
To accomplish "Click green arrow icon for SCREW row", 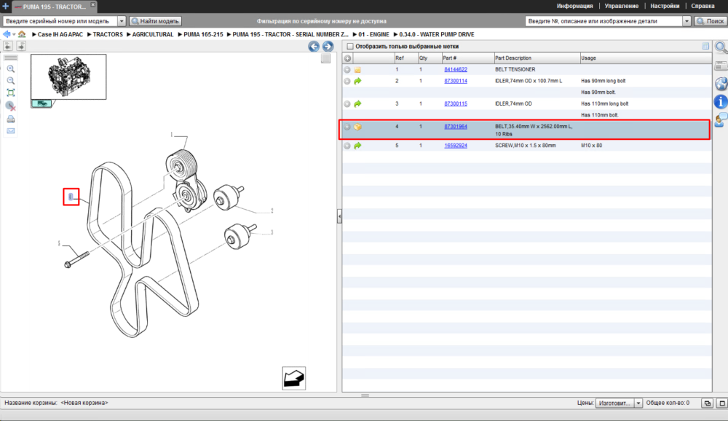I will 357,146.
